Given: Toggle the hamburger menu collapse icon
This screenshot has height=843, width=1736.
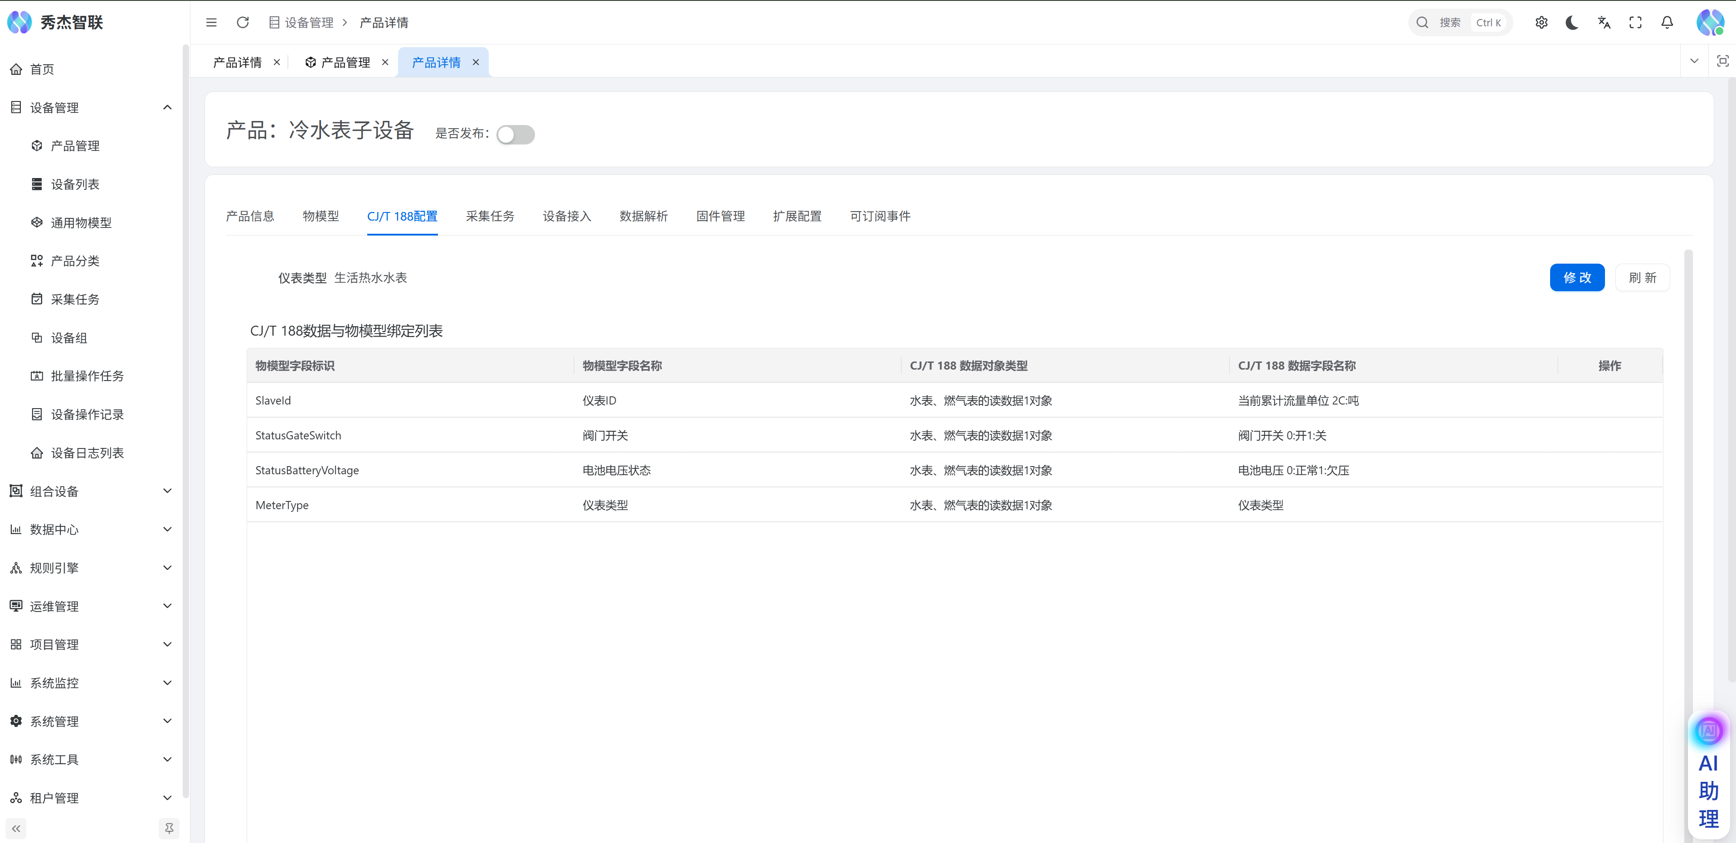Looking at the screenshot, I should [211, 22].
